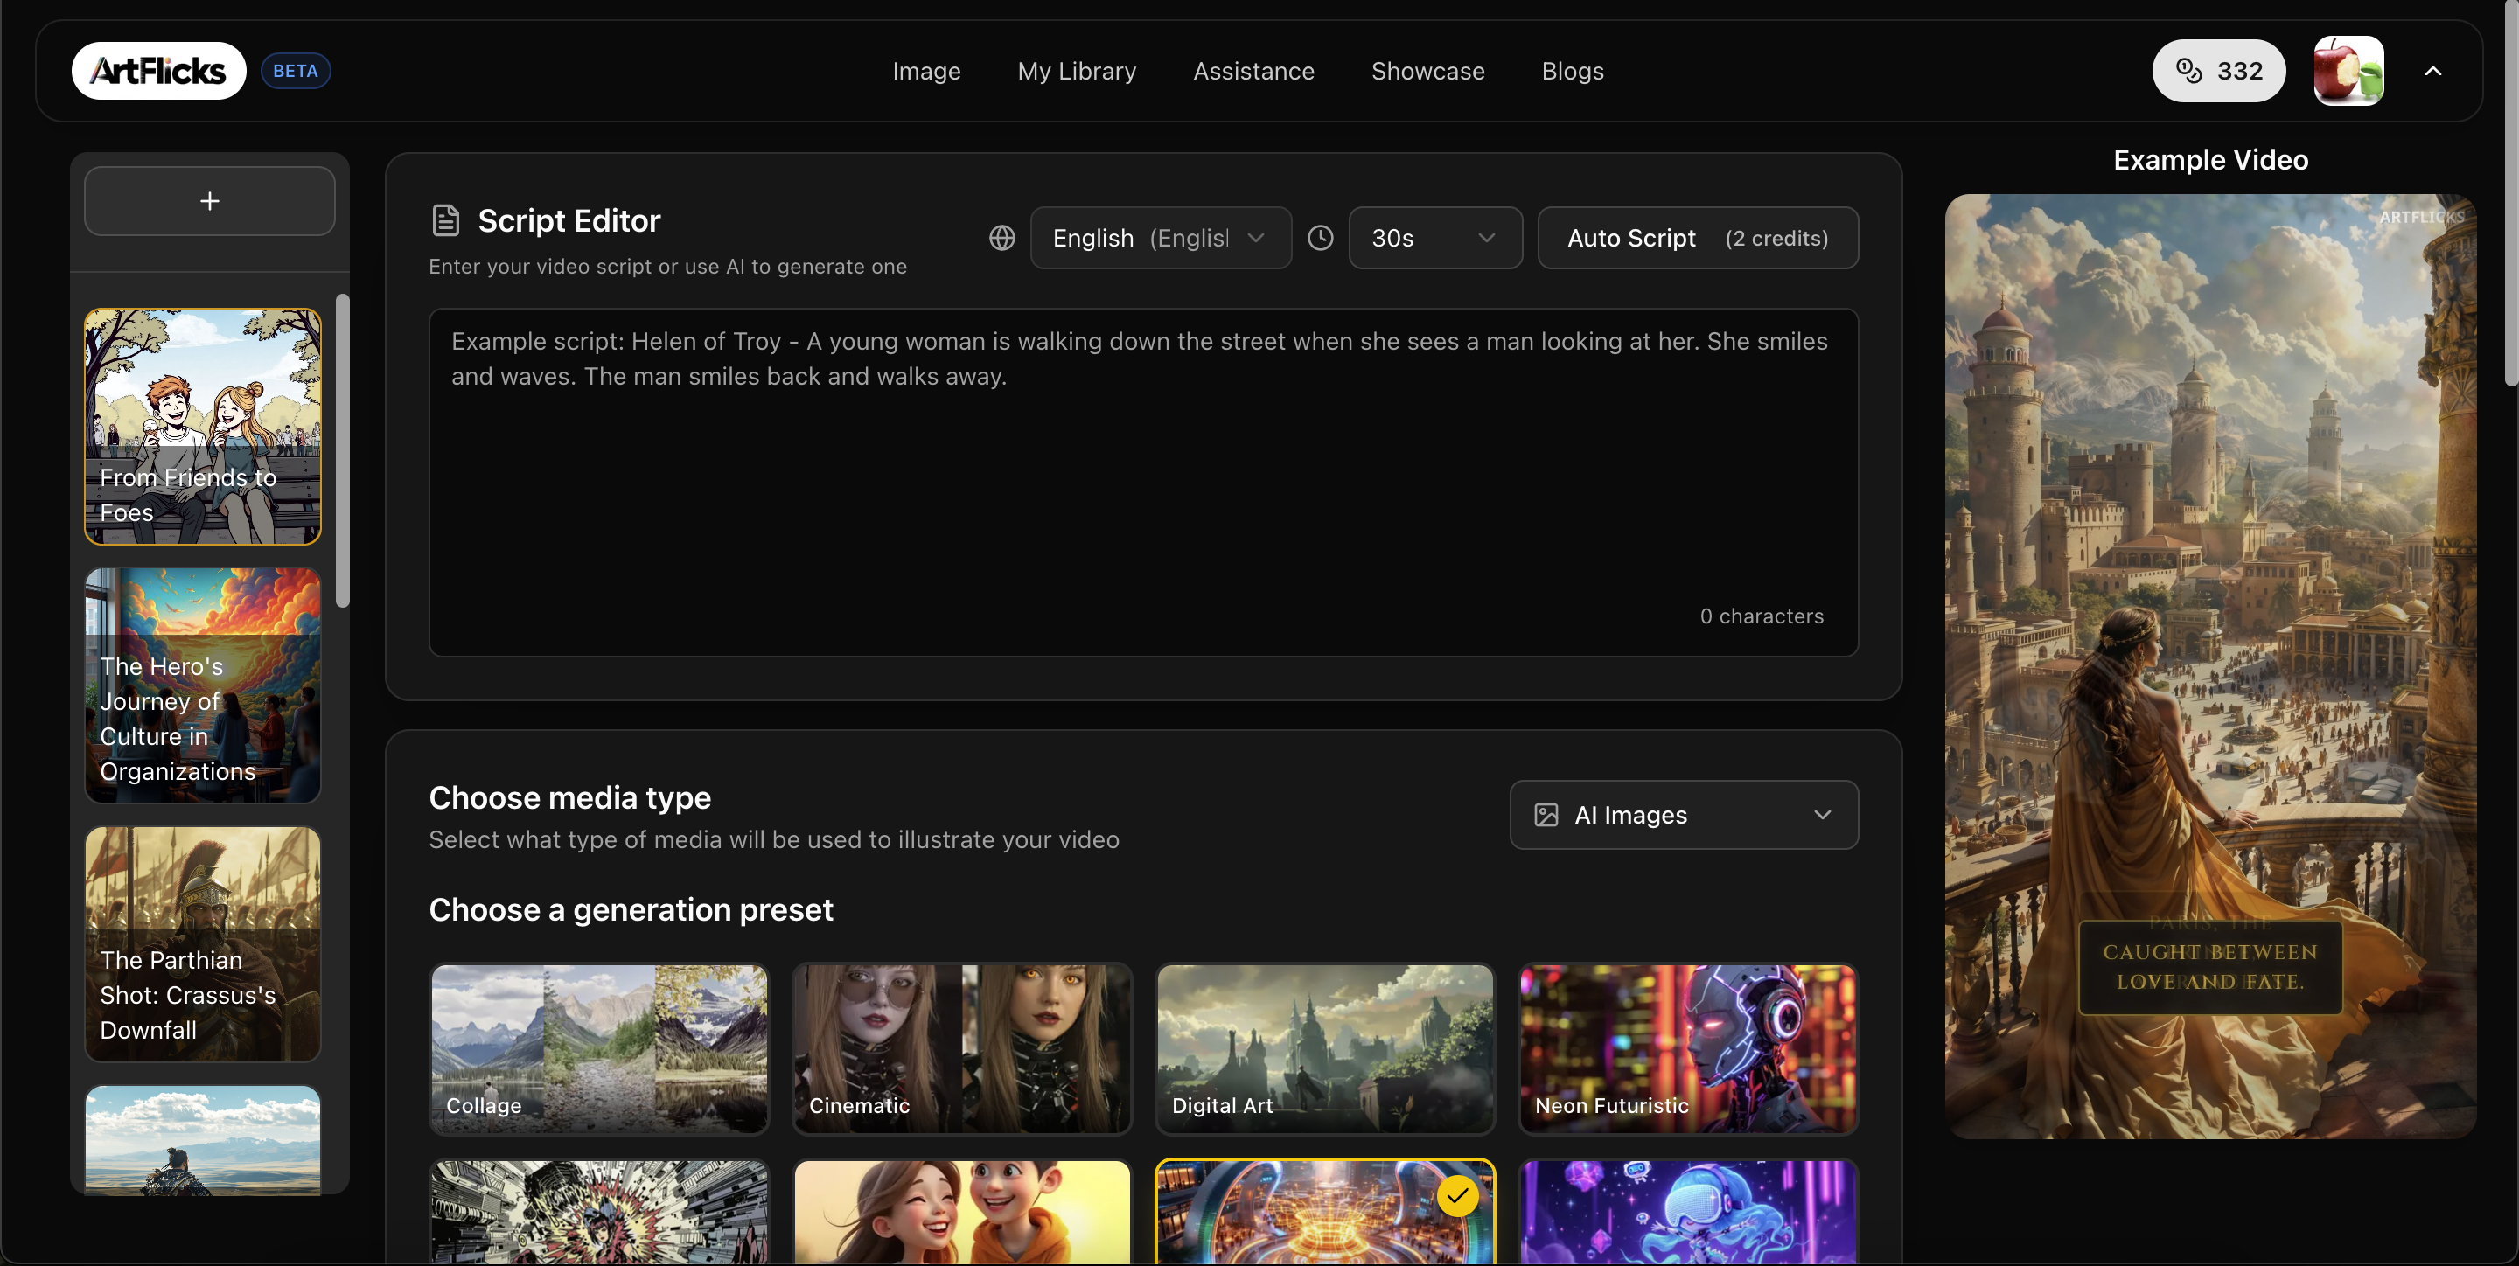Select the Cinematic generation preset
2519x1266 pixels.
click(961, 1049)
